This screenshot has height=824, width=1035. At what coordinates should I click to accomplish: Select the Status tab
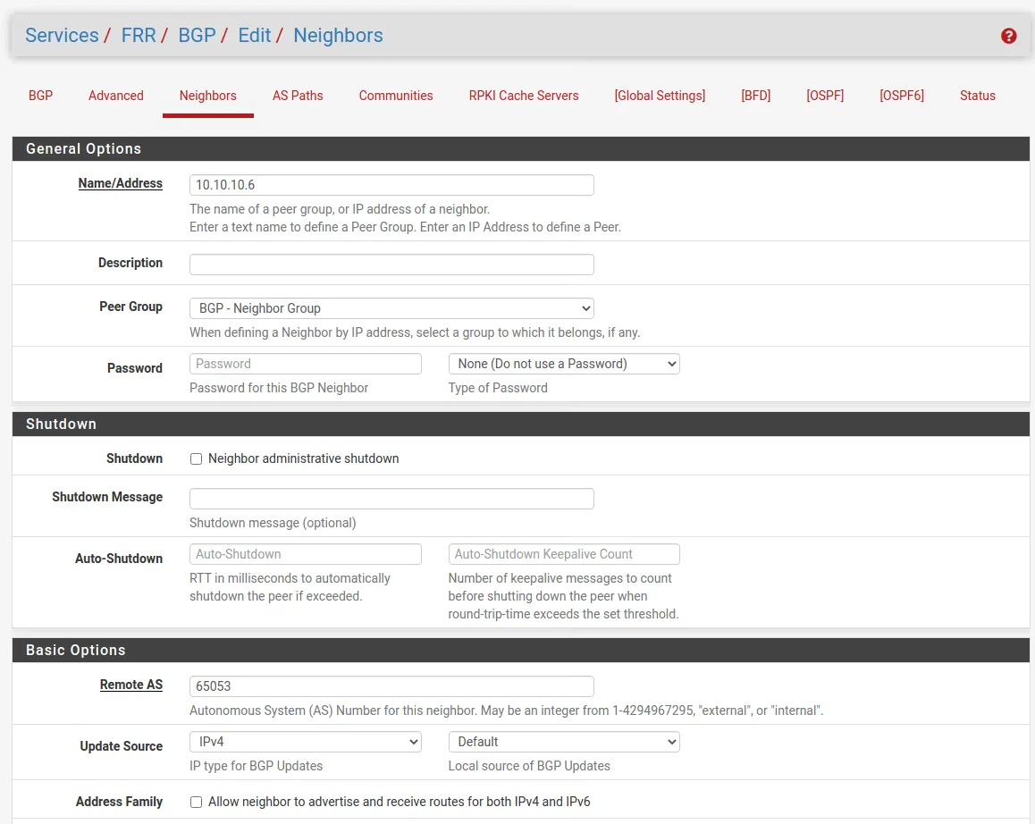pos(977,96)
